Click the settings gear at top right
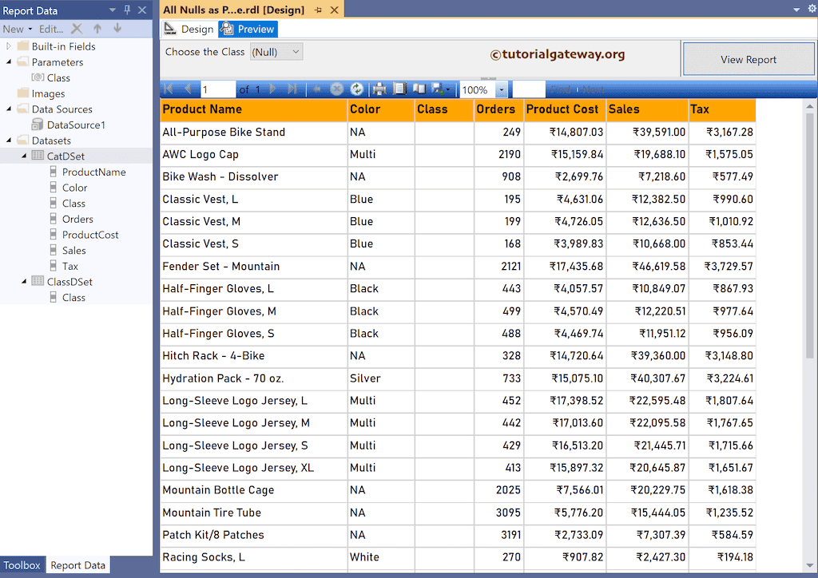The width and height of the screenshot is (818, 578). [809, 10]
